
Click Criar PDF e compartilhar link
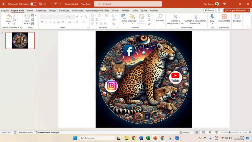click(x=176, y=19)
